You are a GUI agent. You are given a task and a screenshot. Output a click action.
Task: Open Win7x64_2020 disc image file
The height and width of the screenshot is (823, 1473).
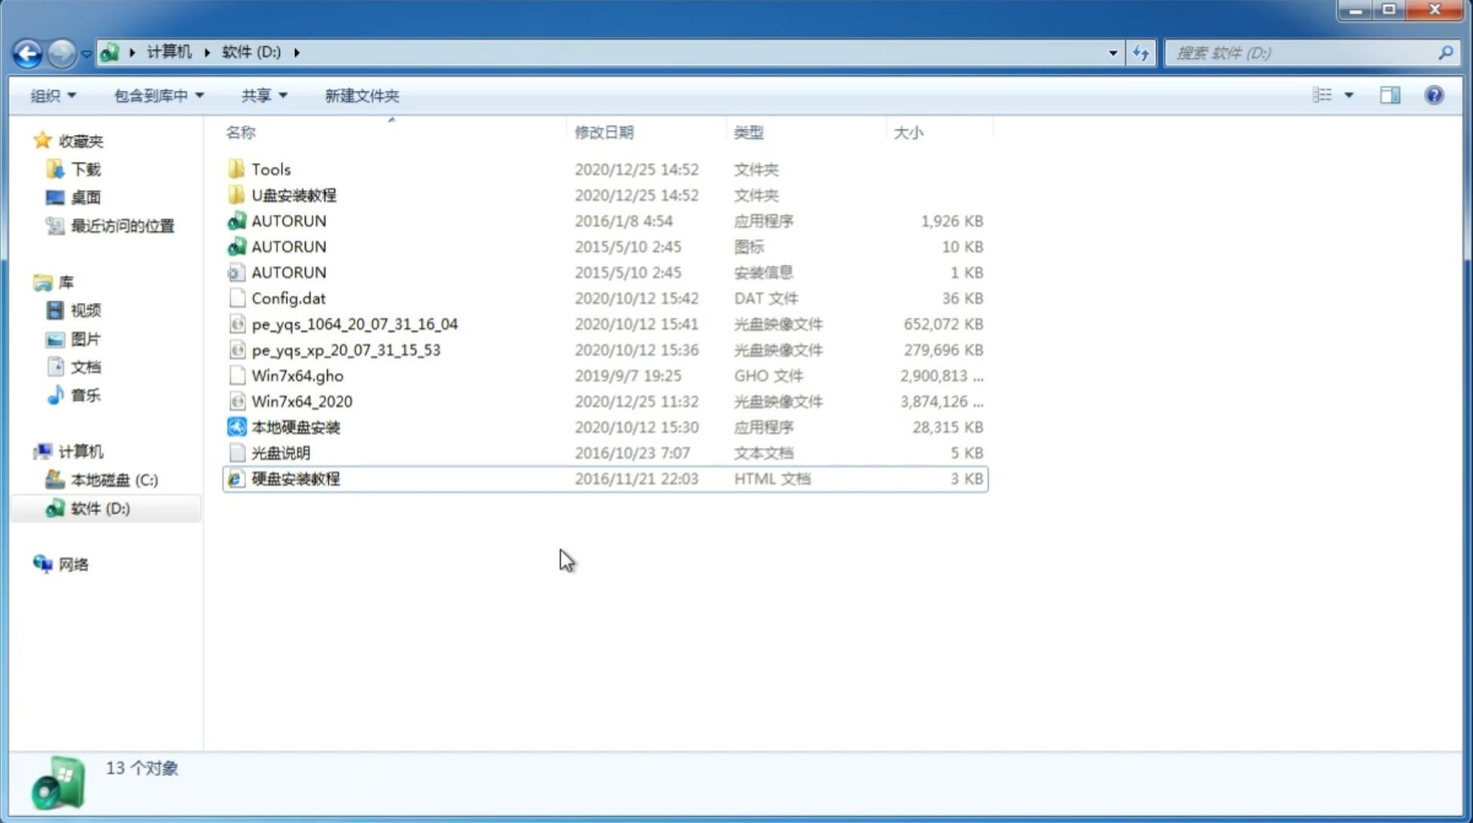pos(303,402)
